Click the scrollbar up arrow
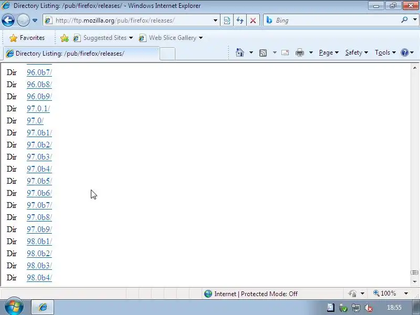Image resolution: width=420 pixels, height=315 pixels. click(x=415, y=68)
